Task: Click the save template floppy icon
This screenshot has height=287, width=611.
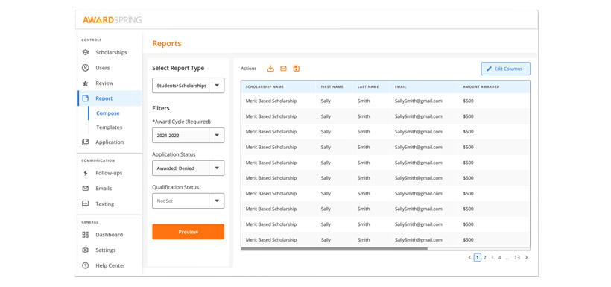Action: pyautogui.click(x=296, y=69)
